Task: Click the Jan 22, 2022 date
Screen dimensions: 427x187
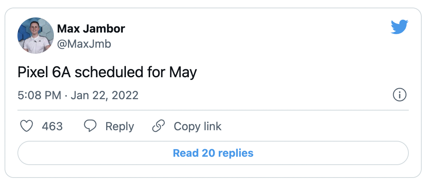Action: pos(104,95)
